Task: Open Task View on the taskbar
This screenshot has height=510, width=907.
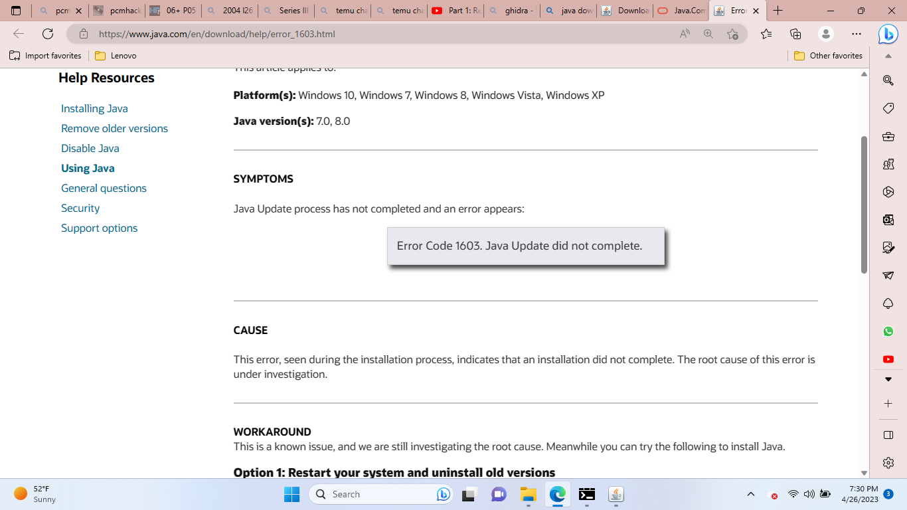Action: click(x=470, y=494)
